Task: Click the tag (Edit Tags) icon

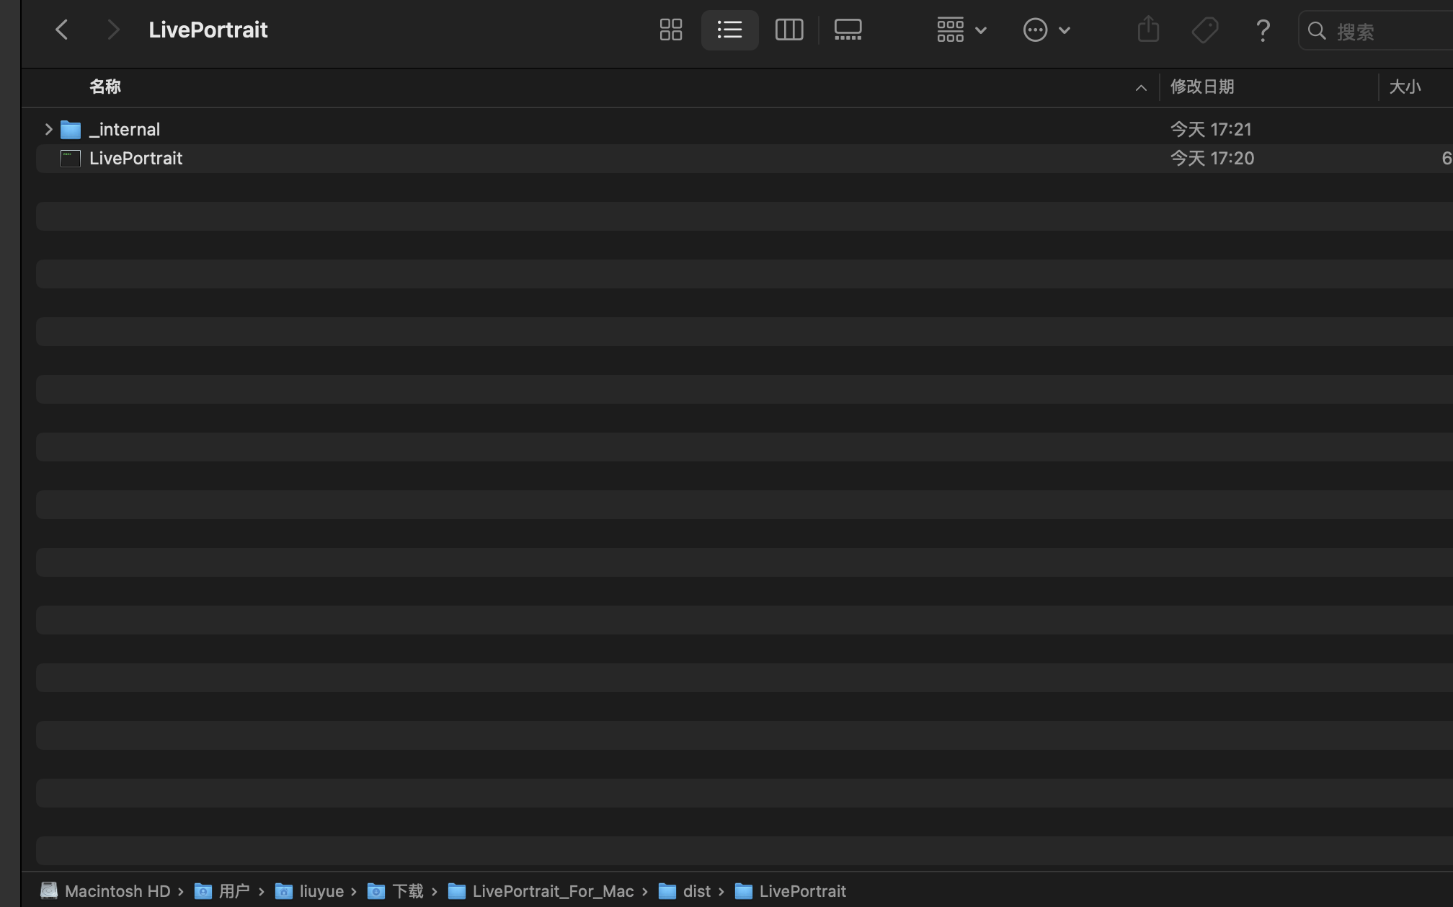Action: pos(1204,30)
